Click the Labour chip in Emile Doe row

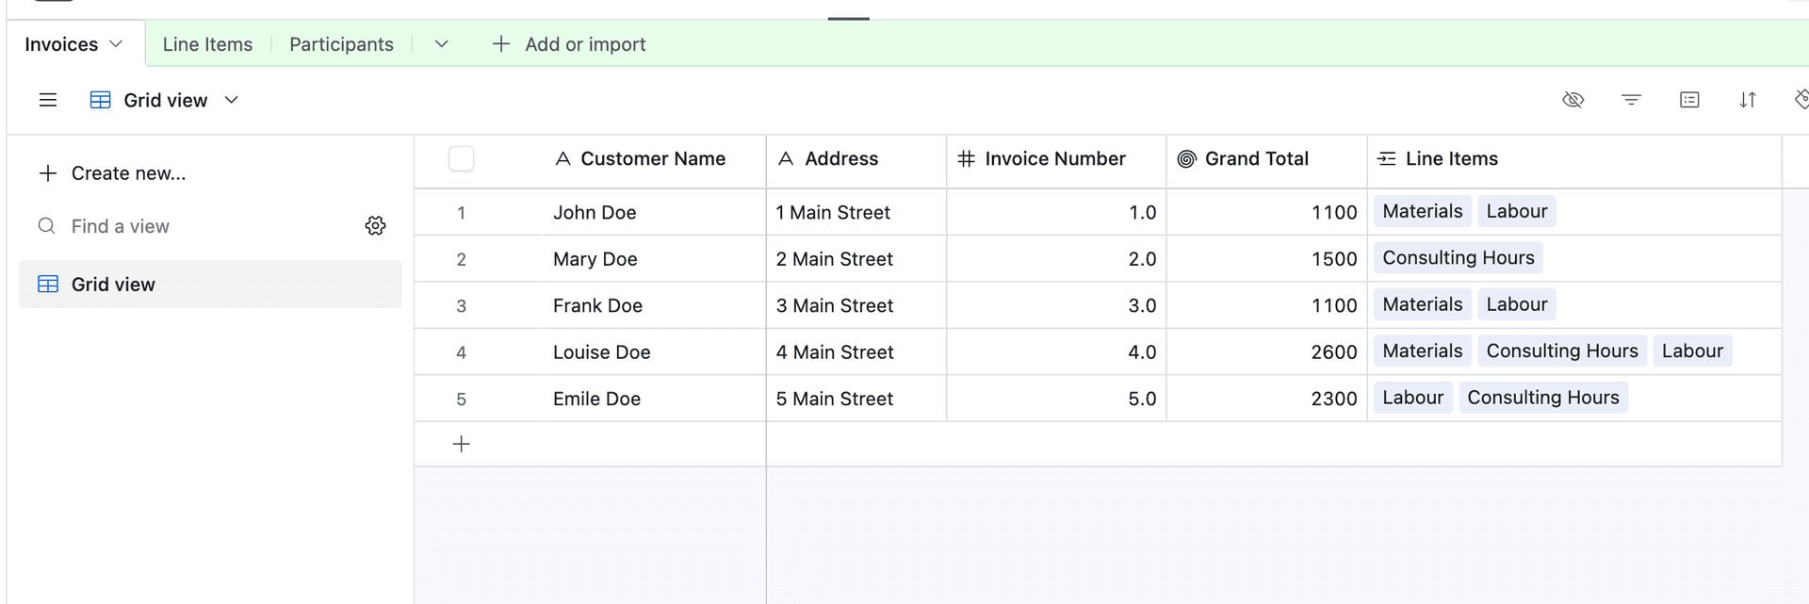(1413, 398)
